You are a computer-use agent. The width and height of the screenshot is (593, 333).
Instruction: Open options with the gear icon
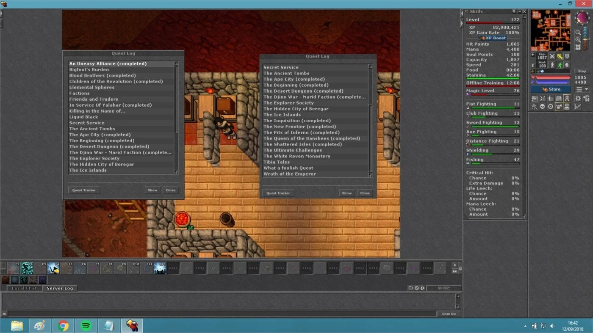pos(578,98)
